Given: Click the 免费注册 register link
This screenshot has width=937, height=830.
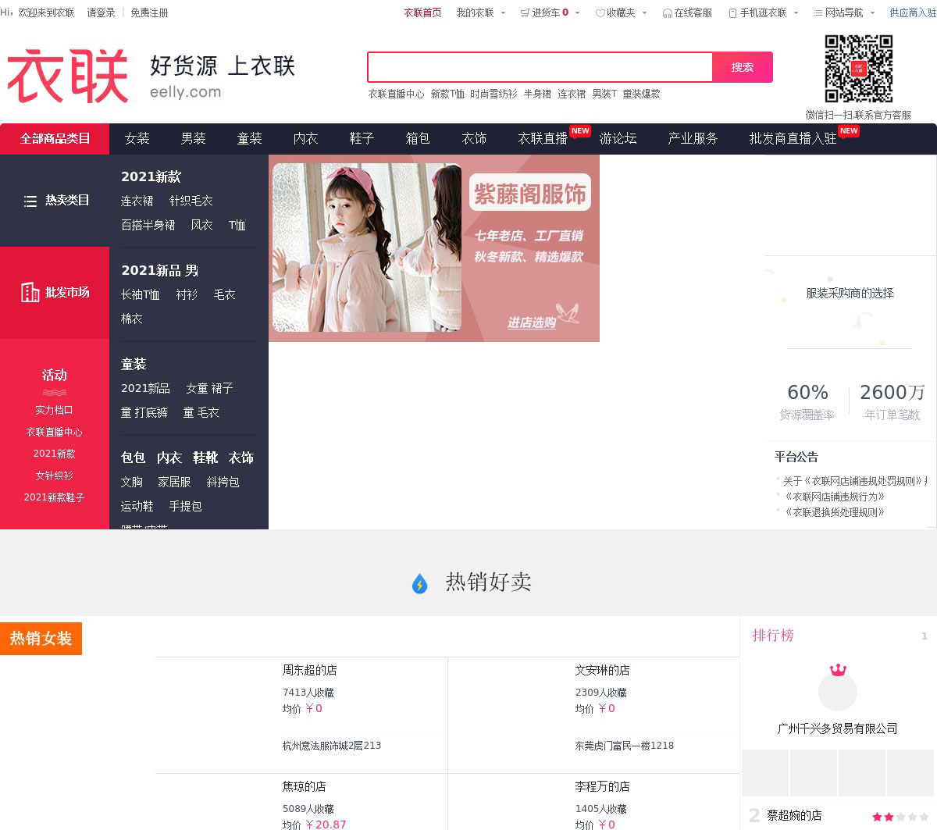Looking at the screenshot, I should tap(149, 13).
